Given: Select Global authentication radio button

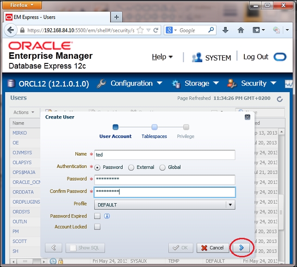Looking at the screenshot, I should click(x=162, y=168).
